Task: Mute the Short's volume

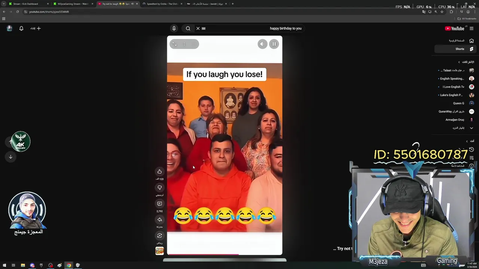Action: (x=262, y=44)
